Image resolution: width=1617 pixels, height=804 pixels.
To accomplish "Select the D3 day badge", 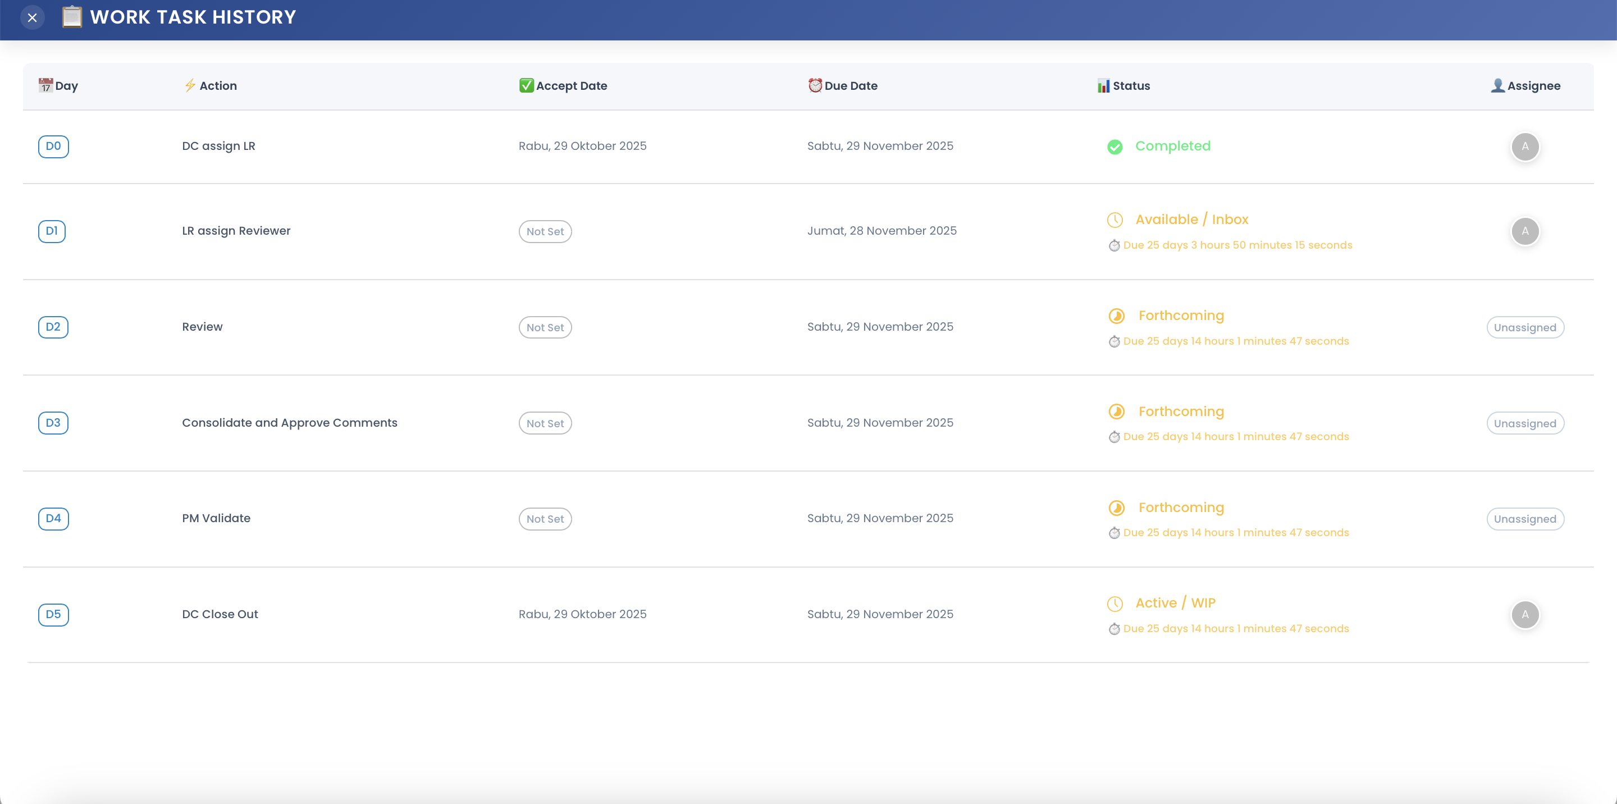I will point(53,423).
